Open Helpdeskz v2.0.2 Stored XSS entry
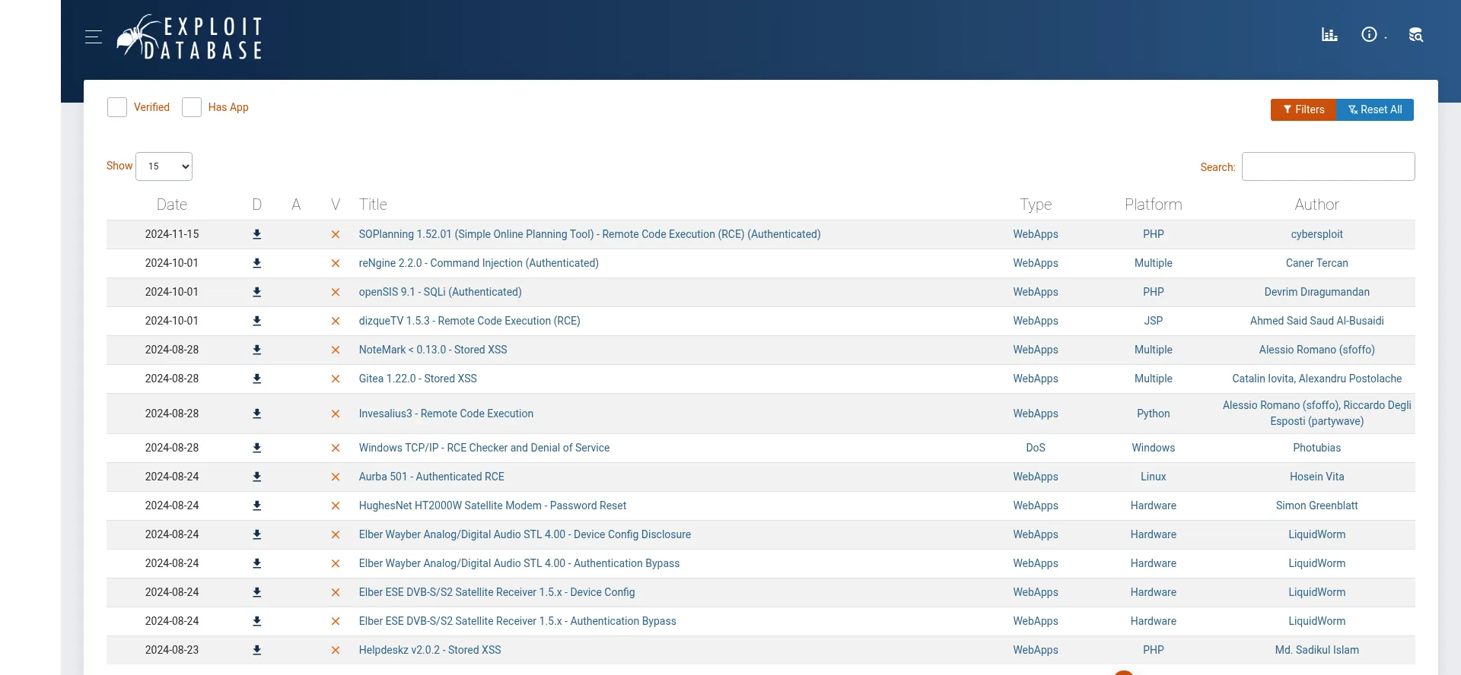The width and height of the screenshot is (1461, 675). point(430,651)
